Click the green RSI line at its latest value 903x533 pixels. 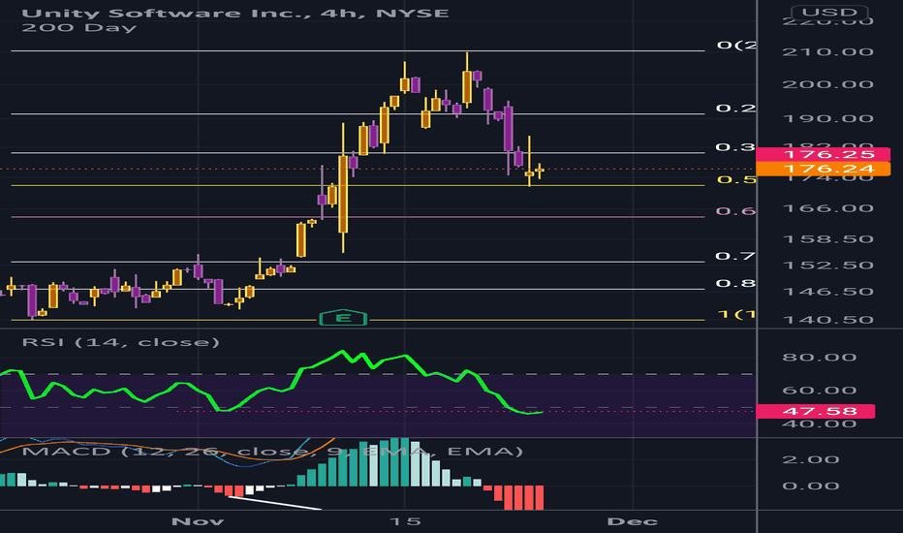(541, 412)
